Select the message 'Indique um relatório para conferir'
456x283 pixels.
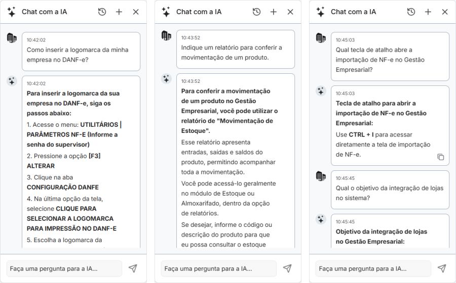click(x=235, y=50)
